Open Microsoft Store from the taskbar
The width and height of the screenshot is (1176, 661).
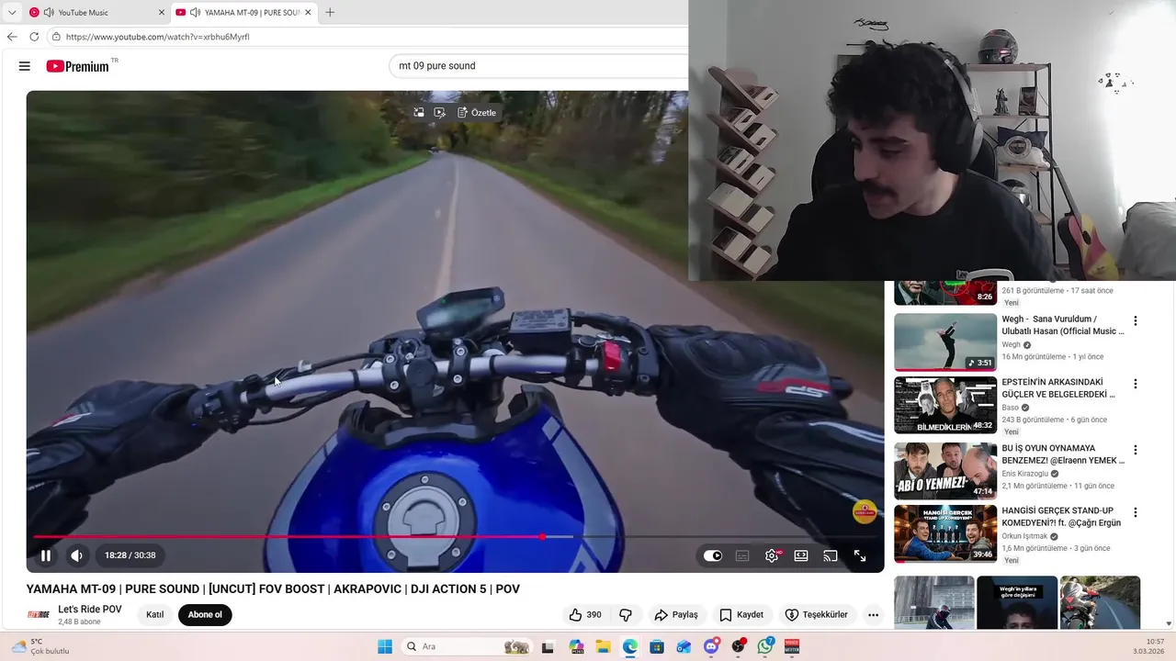pos(657,646)
